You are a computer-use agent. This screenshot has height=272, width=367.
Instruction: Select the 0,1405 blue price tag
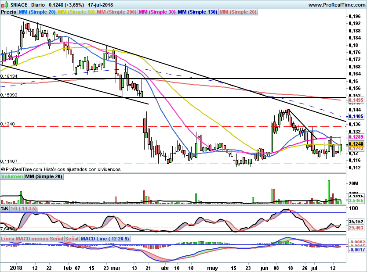[356, 116]
